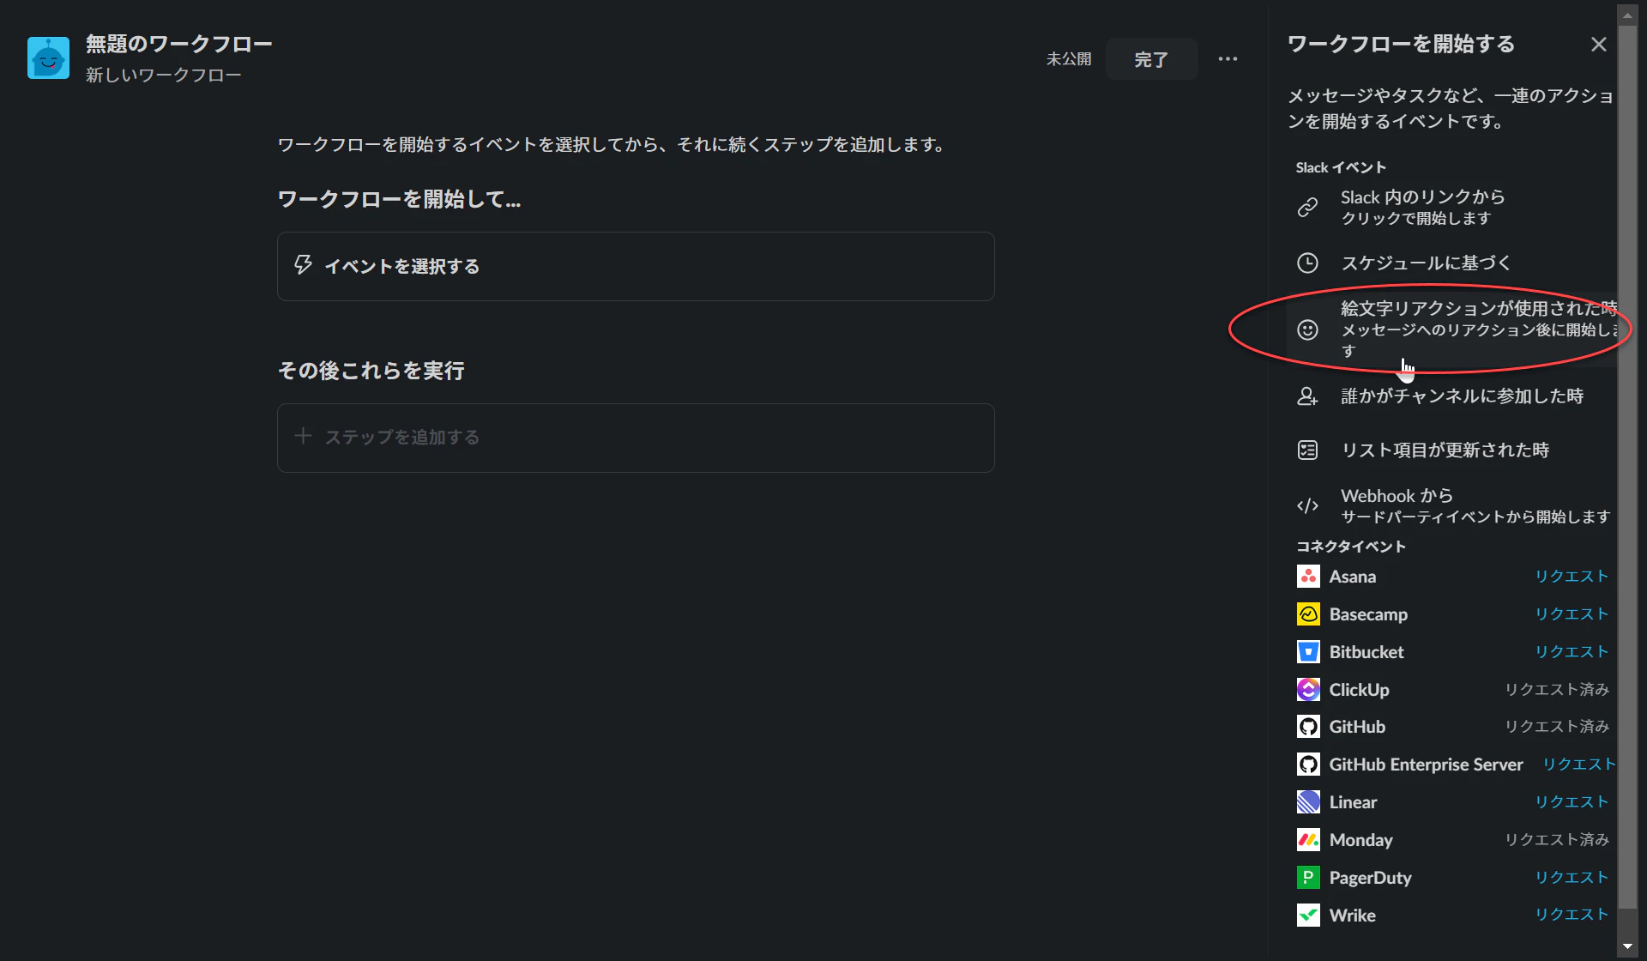Click the 完了 button

[x=1151, y=59]
